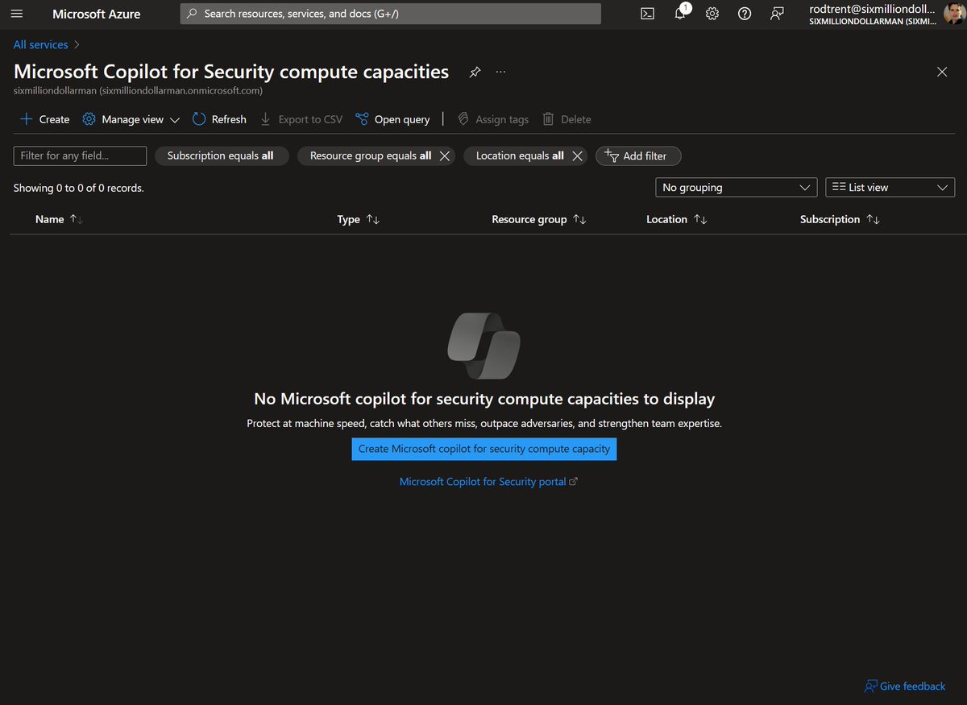This screenshot has height=705, width=967.
Task: Open portal settings gear
Action: [712, 14]
